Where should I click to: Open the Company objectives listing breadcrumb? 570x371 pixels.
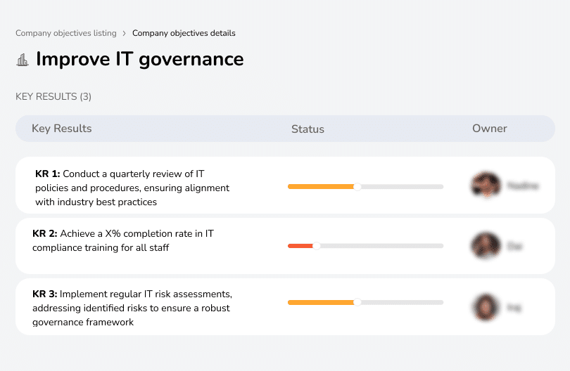point(66,33)
